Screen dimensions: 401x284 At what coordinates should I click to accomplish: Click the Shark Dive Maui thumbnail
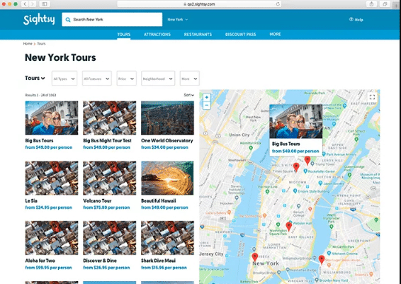pyautogui.click(x=167, y=238)
